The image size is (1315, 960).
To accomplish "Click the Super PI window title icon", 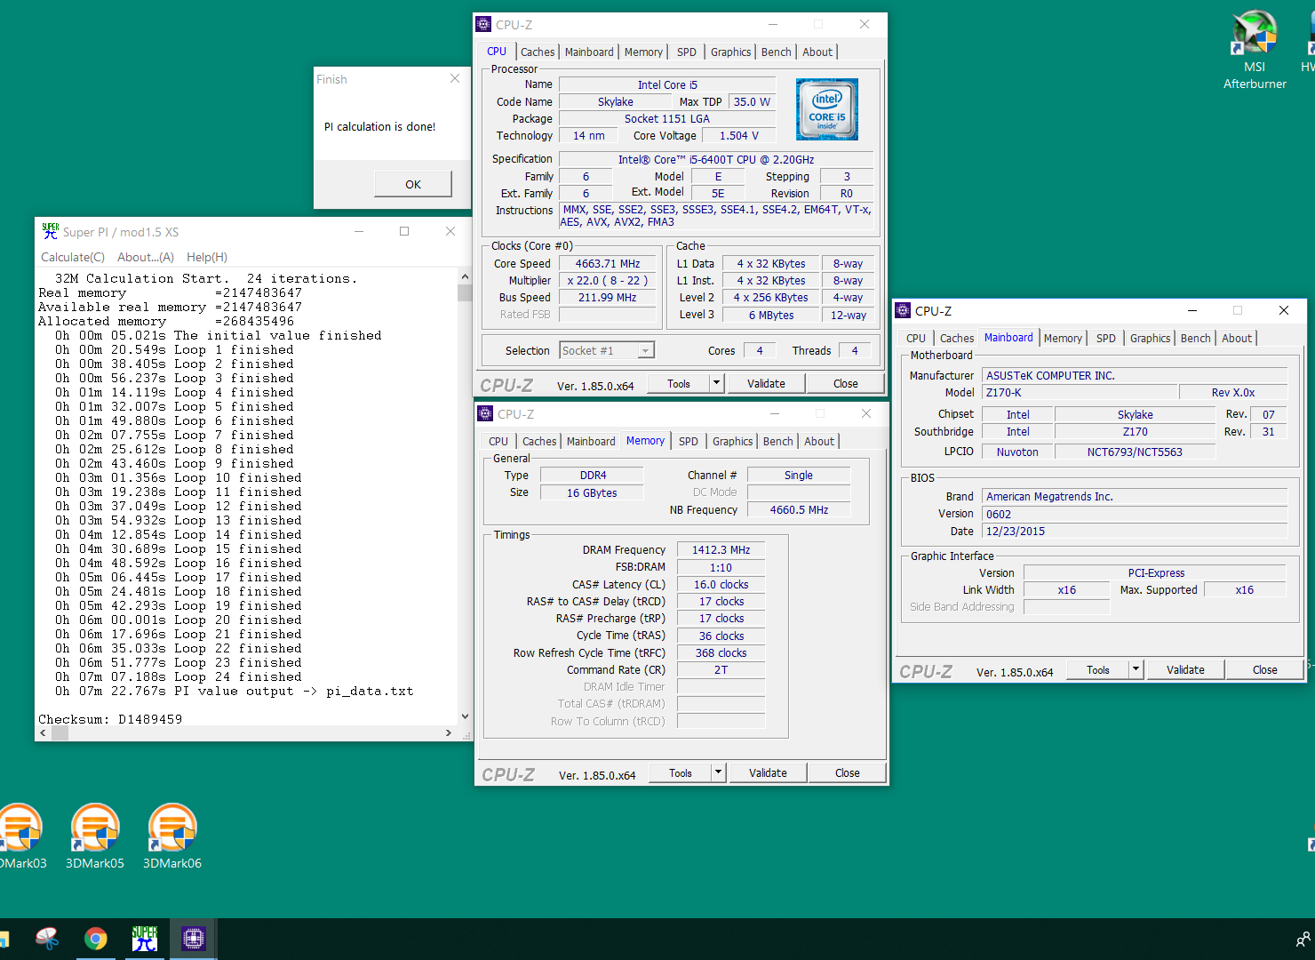I will 50,231.
